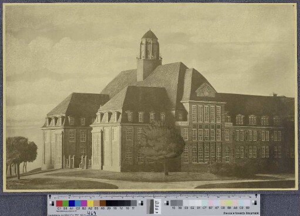
Task: Click the triangular pediment on the roof gable
Action: coord(205,90)
